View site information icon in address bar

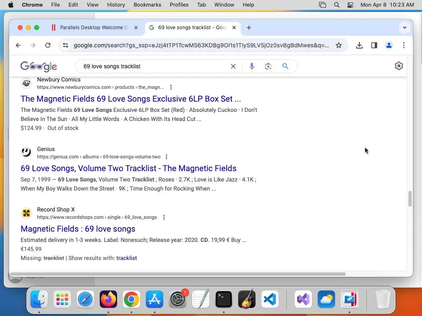point(66,45)
